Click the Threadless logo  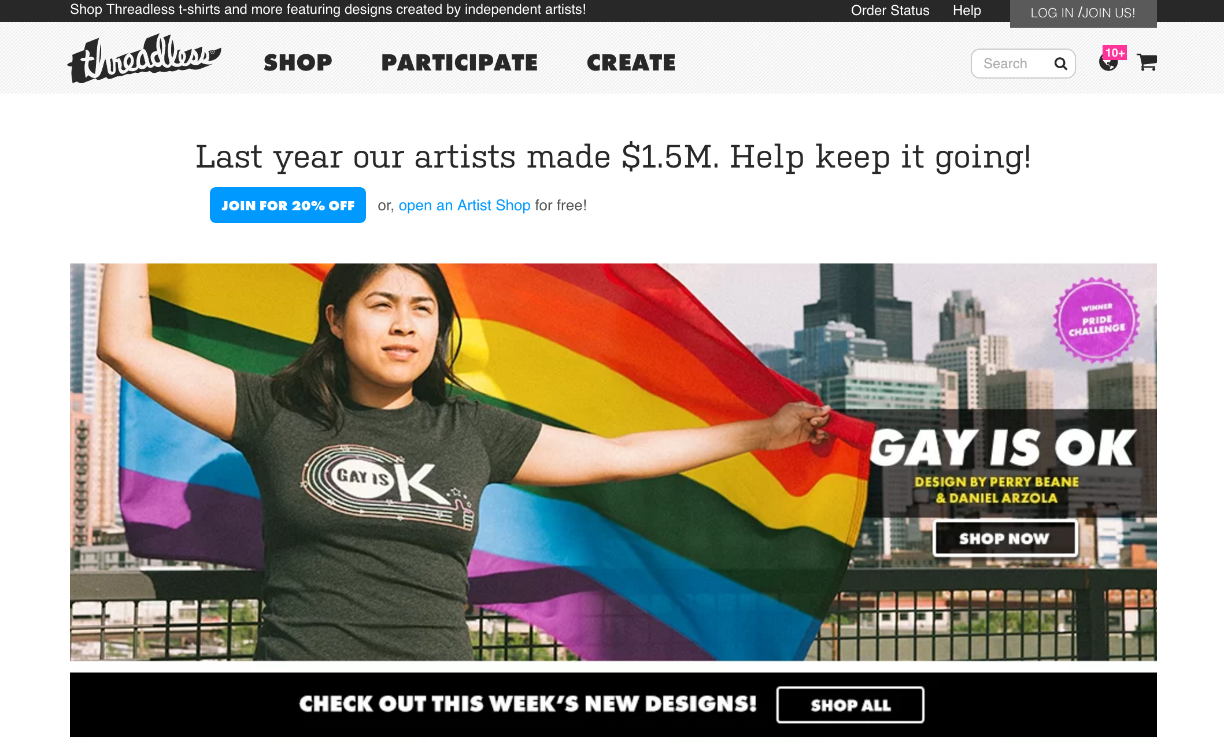pyautogui.click(x=144, y=58)
